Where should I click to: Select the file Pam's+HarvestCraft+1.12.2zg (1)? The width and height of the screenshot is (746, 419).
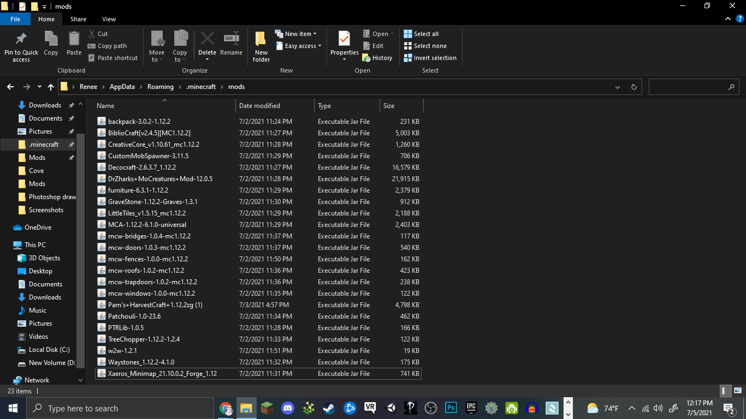click(258, 305)
